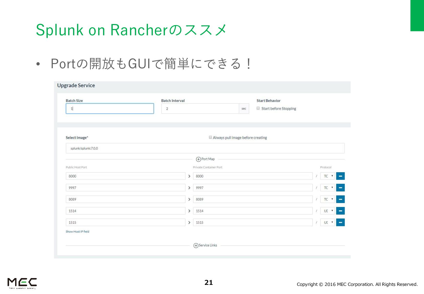Screen dimensions: 424x294
Task: Open protocol dropdown for port 9997
Action: 327,188
